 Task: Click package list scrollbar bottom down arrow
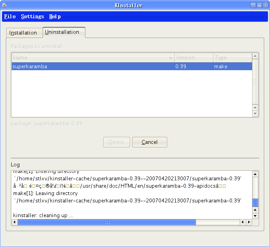point(255,114)
